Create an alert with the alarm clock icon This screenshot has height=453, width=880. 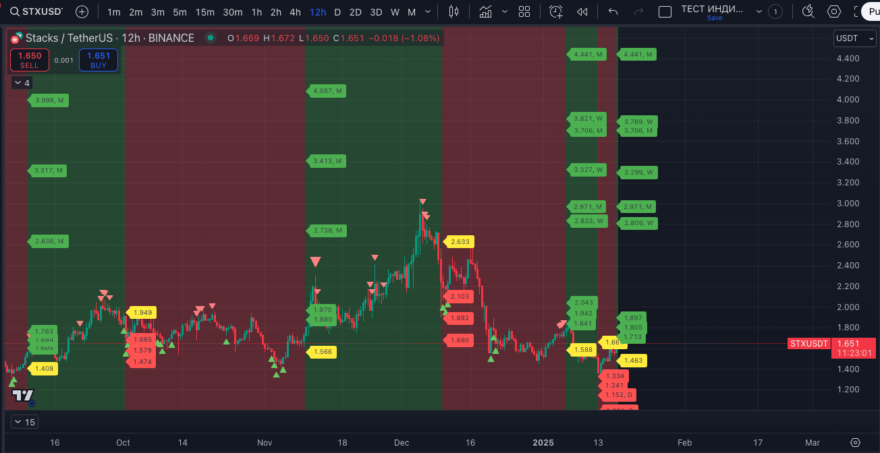(555, 11)
